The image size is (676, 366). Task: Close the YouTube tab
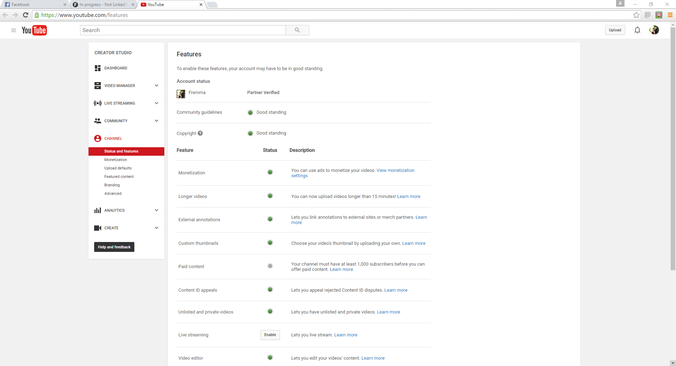pyautogui.click(x=201, y=5)
